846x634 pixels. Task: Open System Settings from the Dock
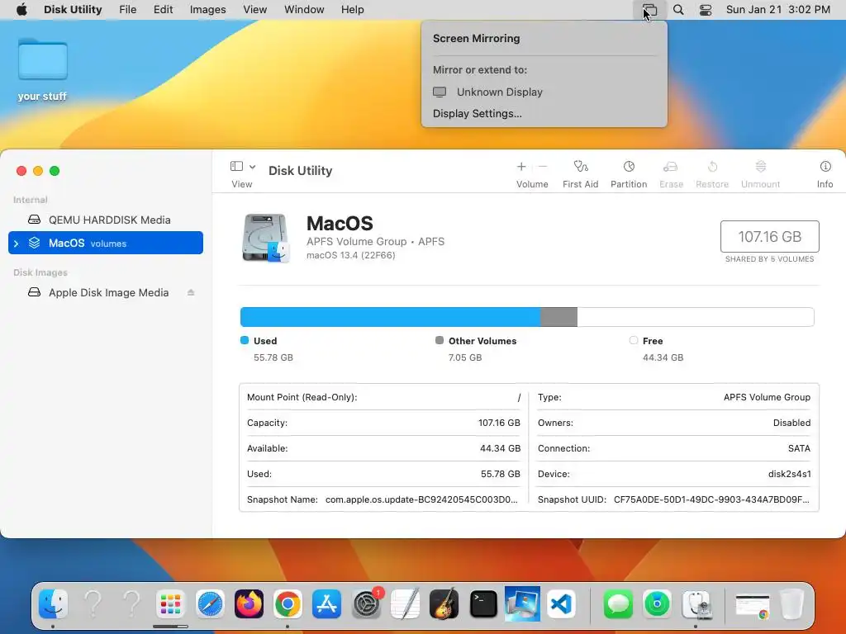[367, 603]
